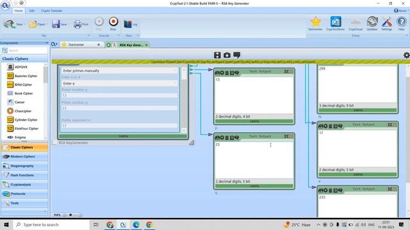Open the Hash Functions category
The height and width of the screenshot is (230, 410).
click(x=24, y=175)
